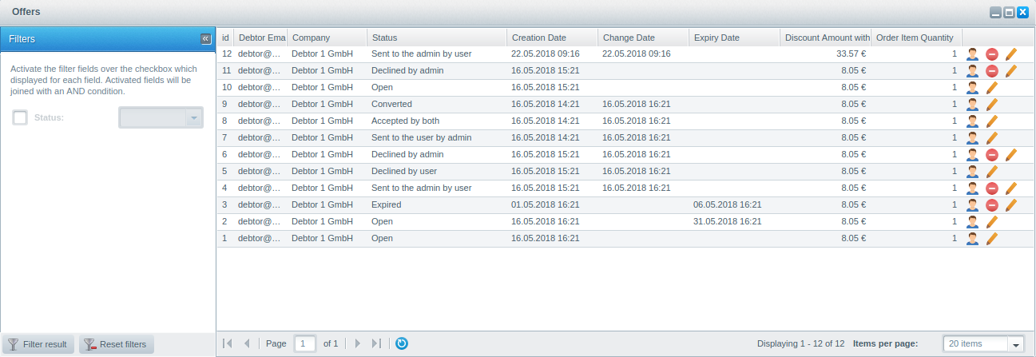Click the user icon for offer 12

coord(972,54)
